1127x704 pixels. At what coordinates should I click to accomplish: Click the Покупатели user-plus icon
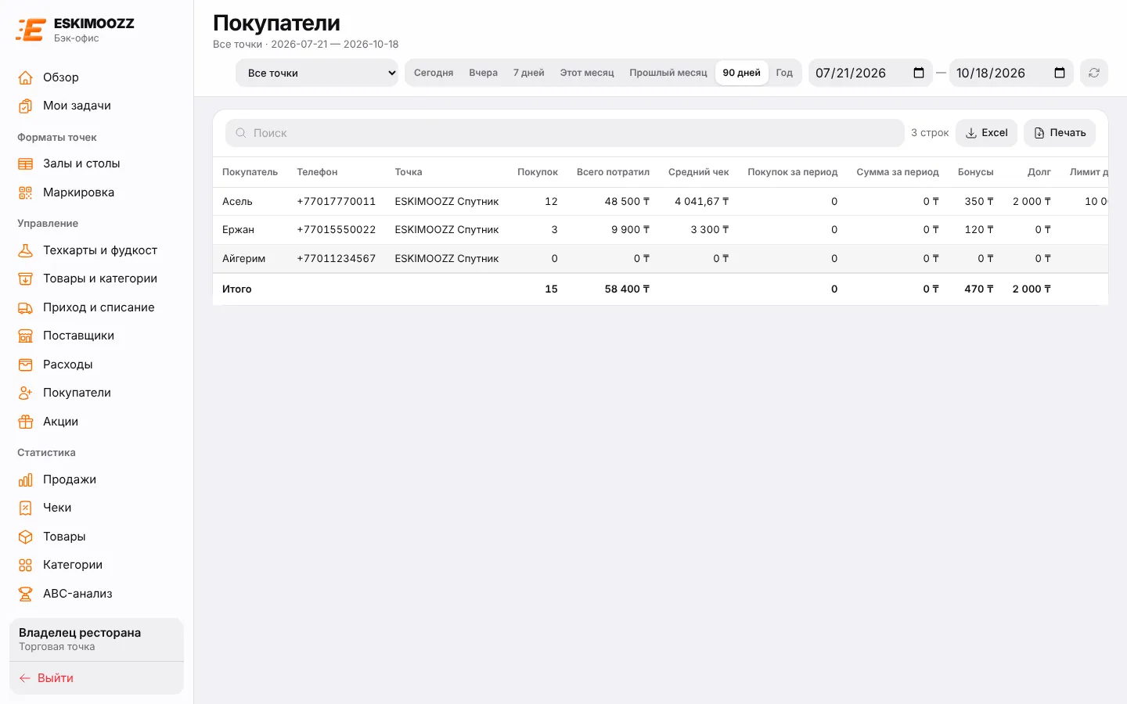point(26,393)
